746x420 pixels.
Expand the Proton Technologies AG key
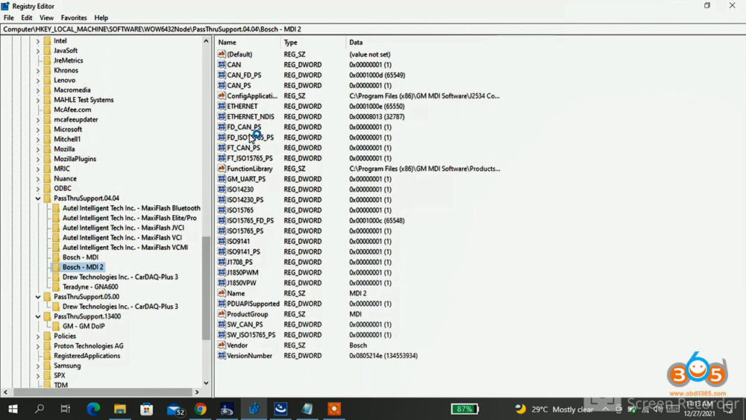(x=38, y=346)
